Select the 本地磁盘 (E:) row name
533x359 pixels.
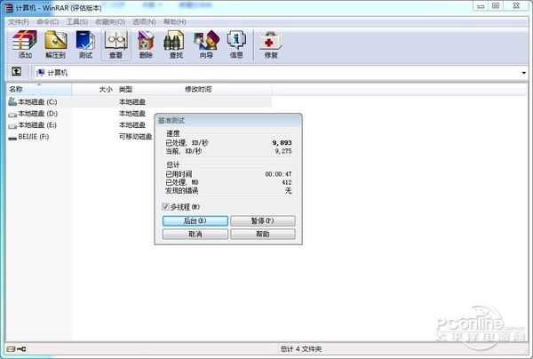click(x=37, y=125)
